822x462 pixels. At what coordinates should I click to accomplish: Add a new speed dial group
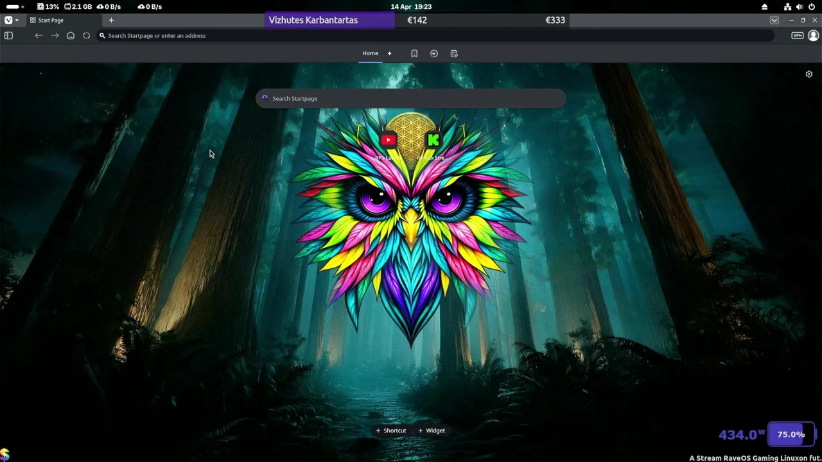389,53
